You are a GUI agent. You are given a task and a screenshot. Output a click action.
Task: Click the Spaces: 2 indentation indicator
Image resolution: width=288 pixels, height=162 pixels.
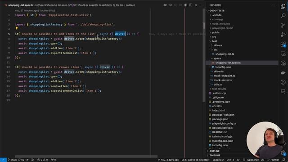pyautogui.click(x=218, y=160)
